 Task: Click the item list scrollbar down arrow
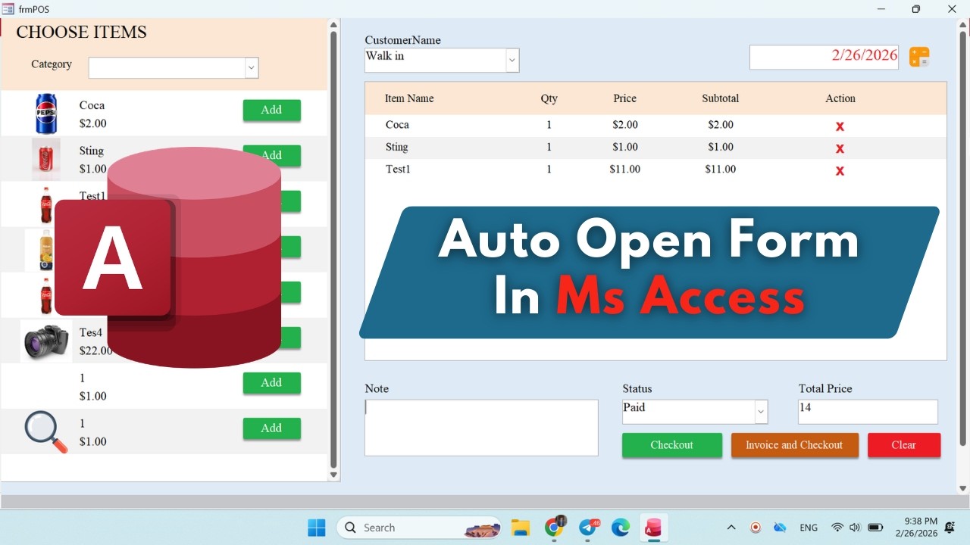coord(333,475)
